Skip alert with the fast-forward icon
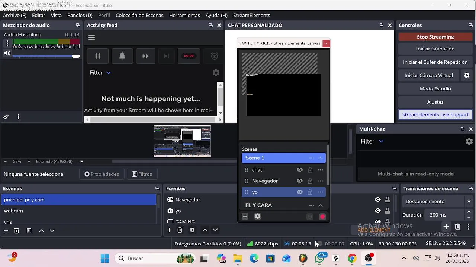This screenshot has width=476, height=267. point(145,56)
